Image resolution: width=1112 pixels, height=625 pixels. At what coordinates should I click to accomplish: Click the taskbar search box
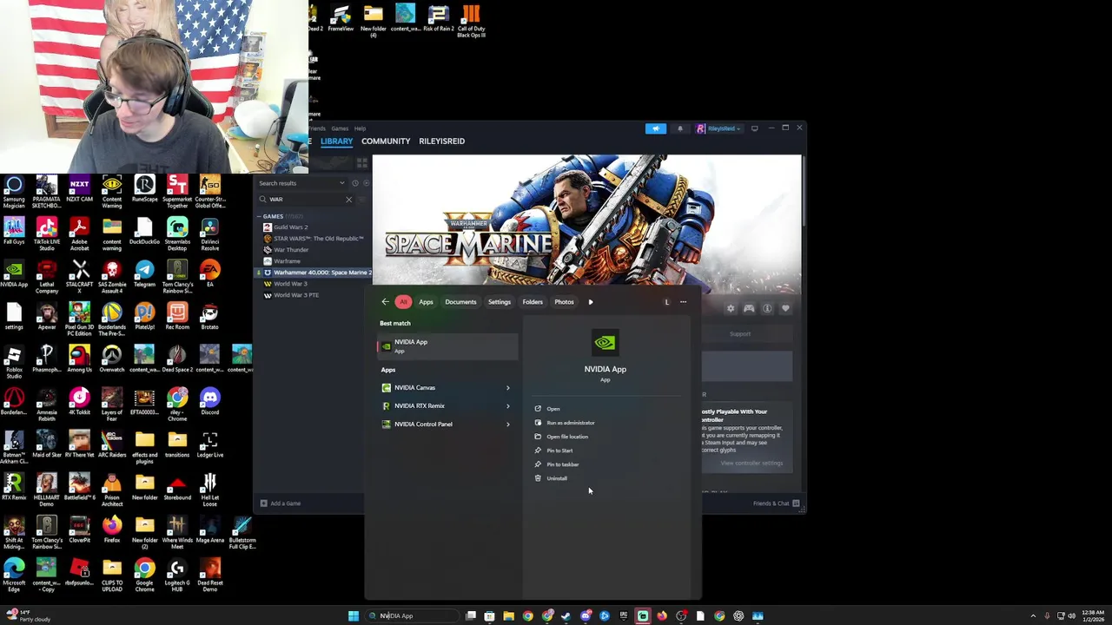click(410, 616)
